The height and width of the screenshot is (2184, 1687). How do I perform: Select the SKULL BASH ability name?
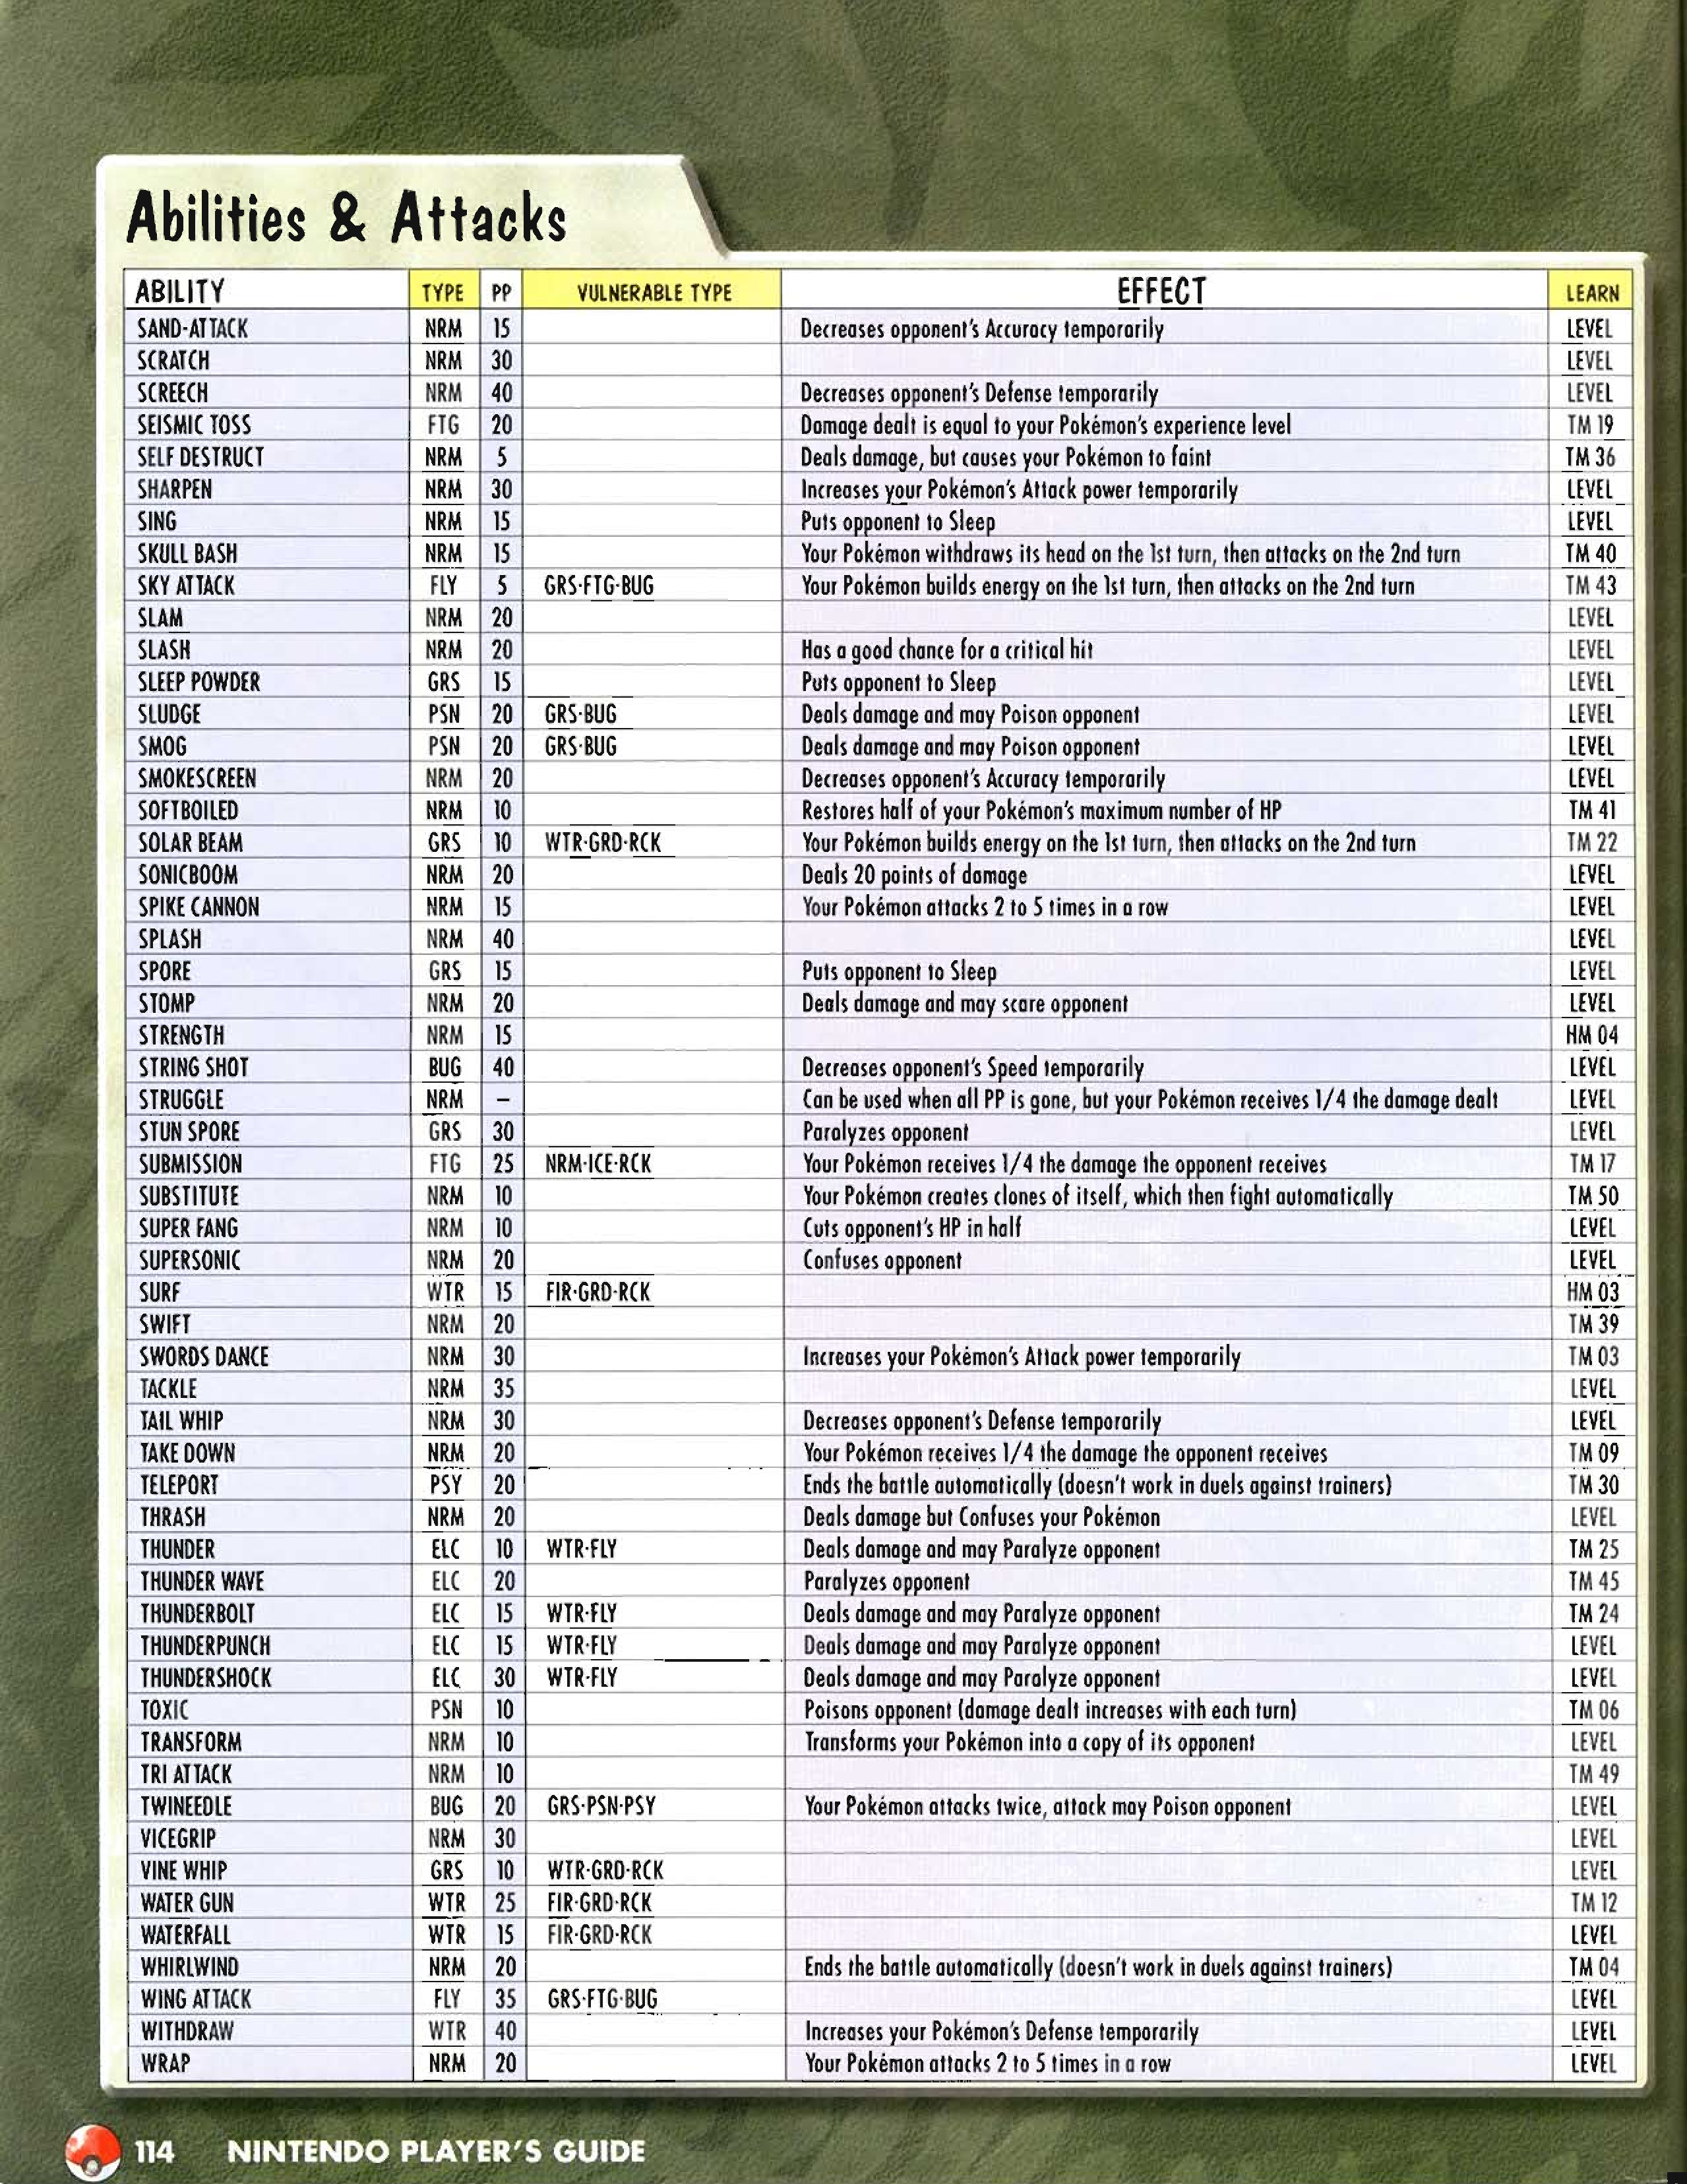point(187,553)
